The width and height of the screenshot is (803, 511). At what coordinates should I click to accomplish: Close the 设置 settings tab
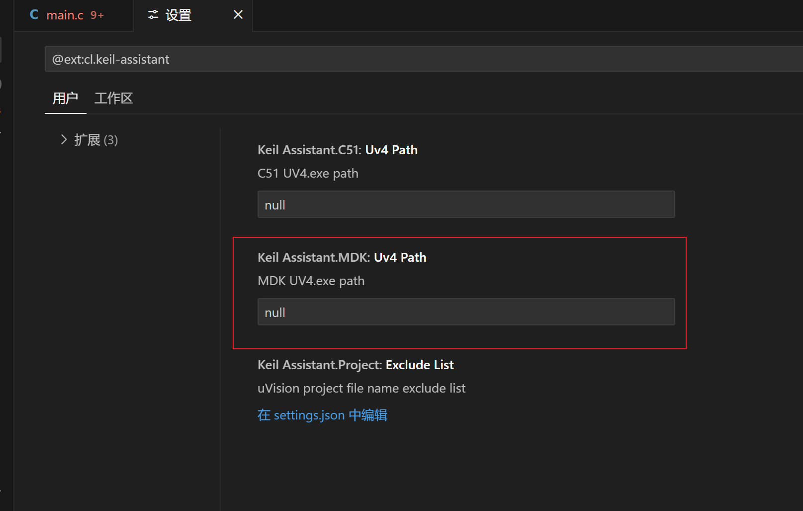[x=238, y=15]
